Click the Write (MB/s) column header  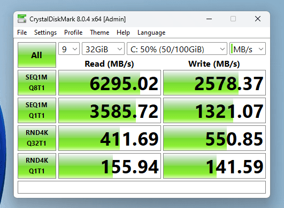pyautogui.click(x=214, y=64)
